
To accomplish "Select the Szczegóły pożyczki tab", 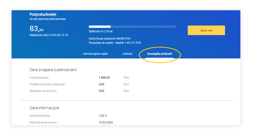I will point(159,54).
